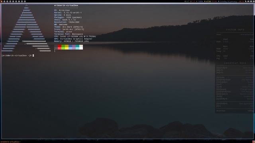Click the 'Icons: Sardi-Arc [GTK2/3]' line
The height and width of the screenshot is (143, 255).
coord(69,29)
